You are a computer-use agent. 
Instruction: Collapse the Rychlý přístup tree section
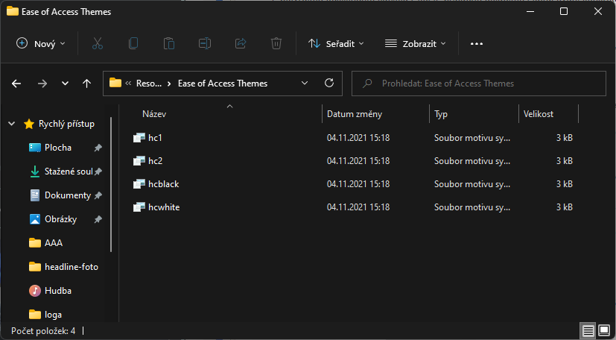tap(12, 124)
